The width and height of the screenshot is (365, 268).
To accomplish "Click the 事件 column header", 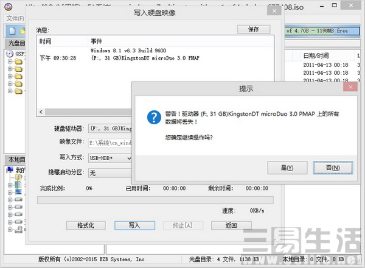I will coord(181,41).
